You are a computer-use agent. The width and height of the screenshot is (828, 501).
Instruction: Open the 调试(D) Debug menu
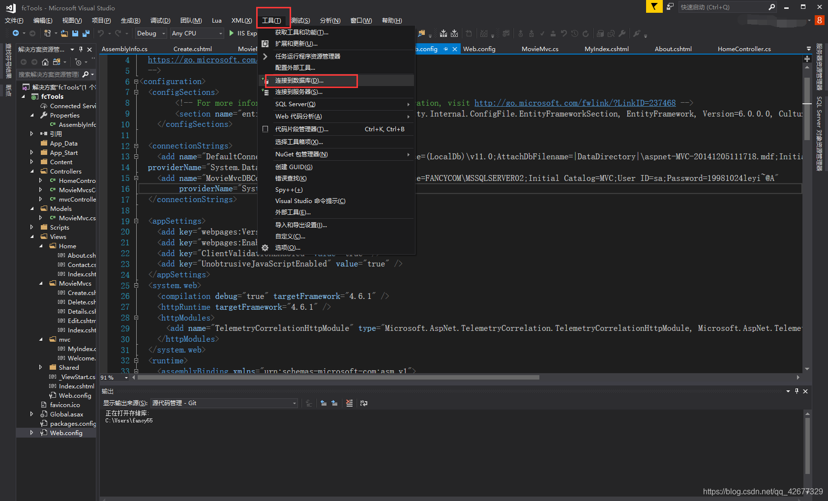160,21
